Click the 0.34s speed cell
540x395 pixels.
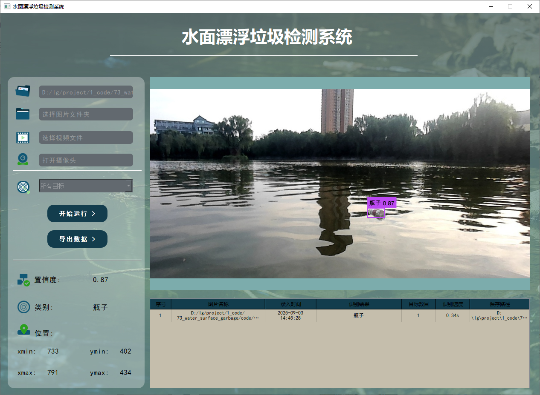click(x=453, y=315)
